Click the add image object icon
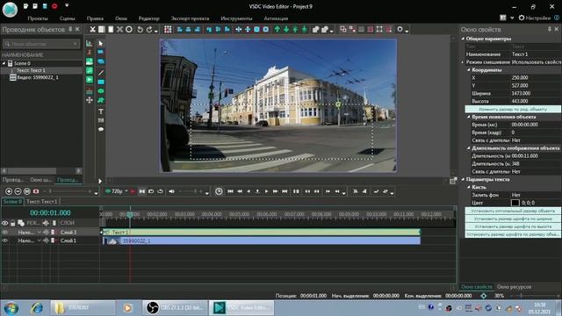The image size is (562, 316). point(90,61)
